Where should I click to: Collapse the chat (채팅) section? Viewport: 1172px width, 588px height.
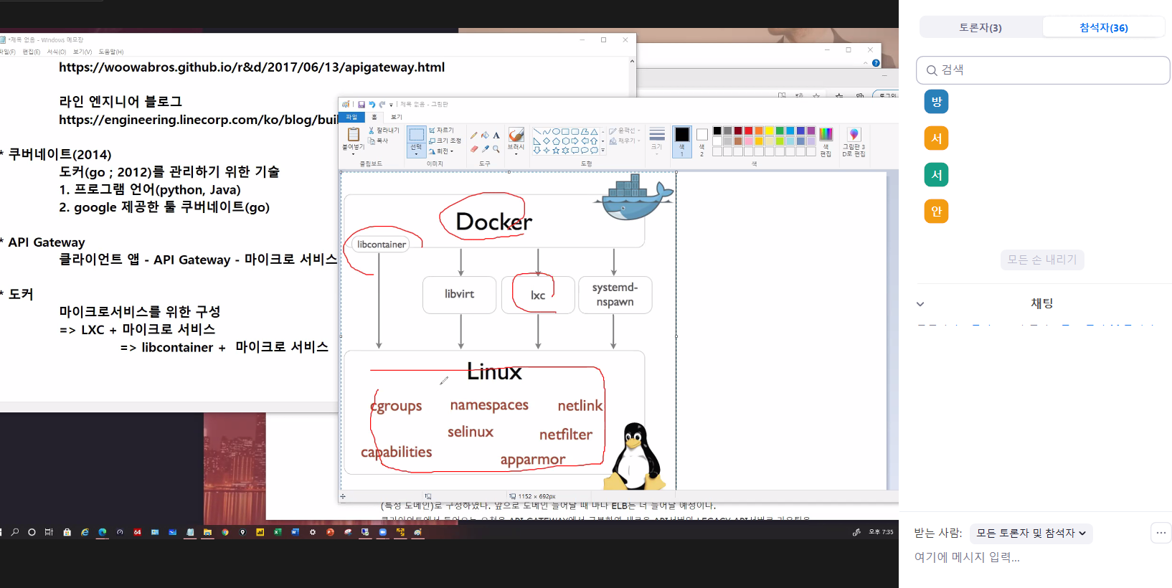[x=920, y=304]
